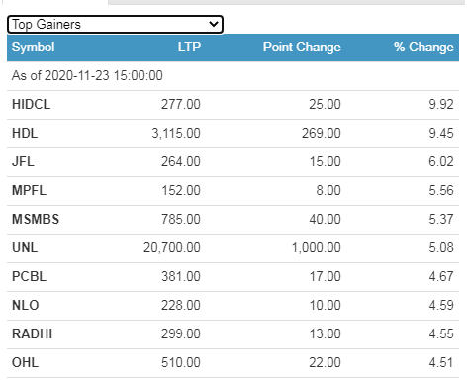The image size is (468, 381).
Task: Click the dropdown chevron arrow
Action: [214, 24]
